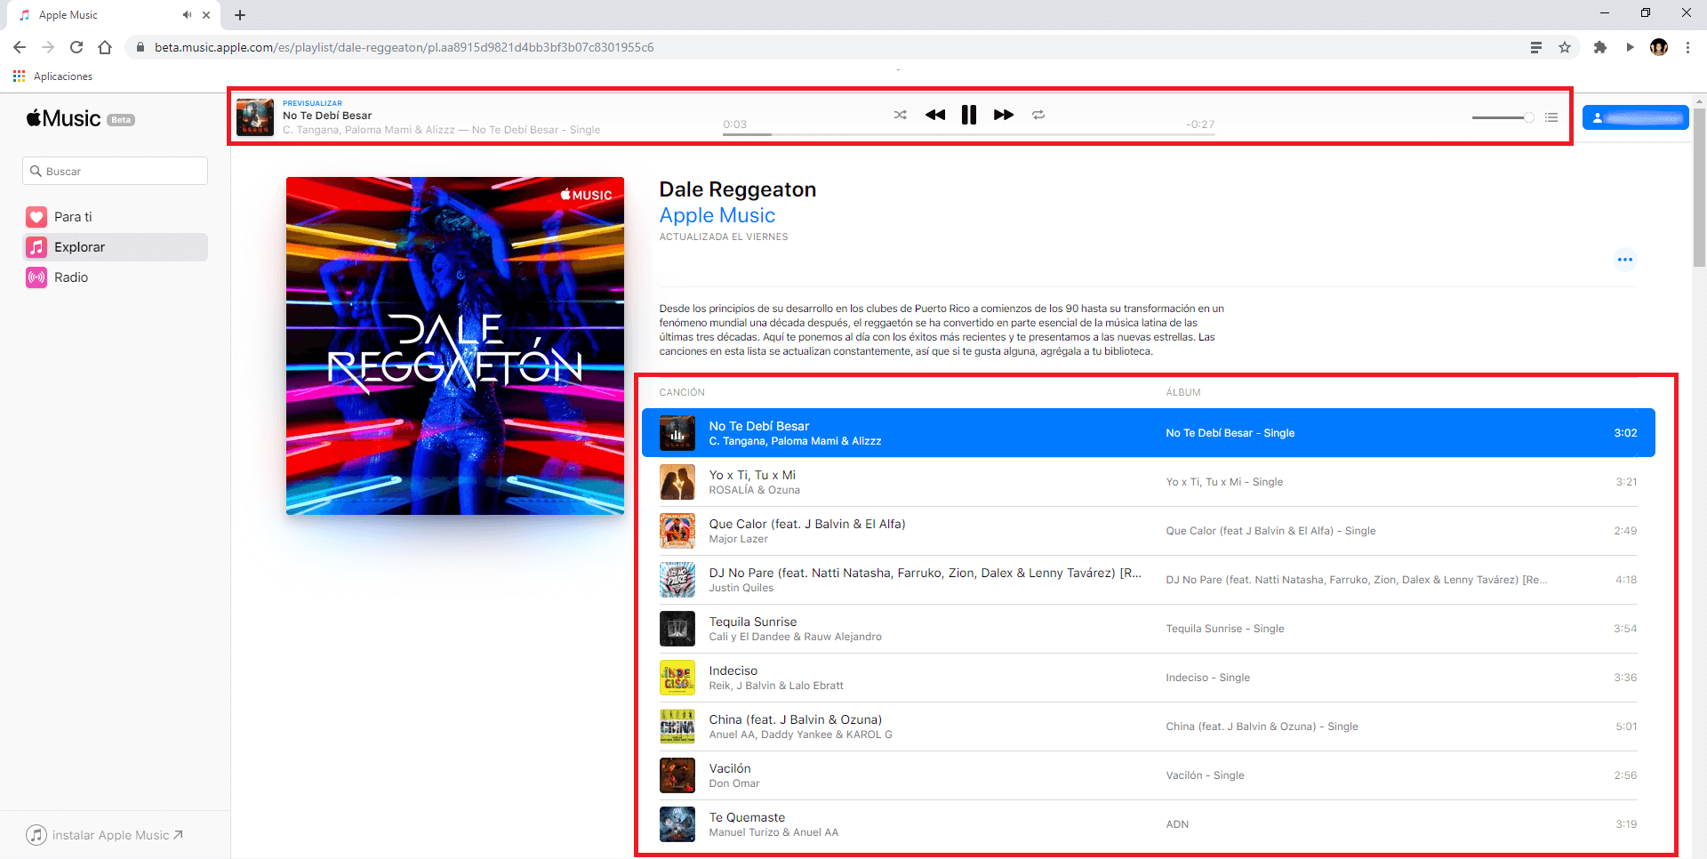Toggle repeat mode
The image size is (1707, 859).
pyautogui.click(x=1038, y=115)
